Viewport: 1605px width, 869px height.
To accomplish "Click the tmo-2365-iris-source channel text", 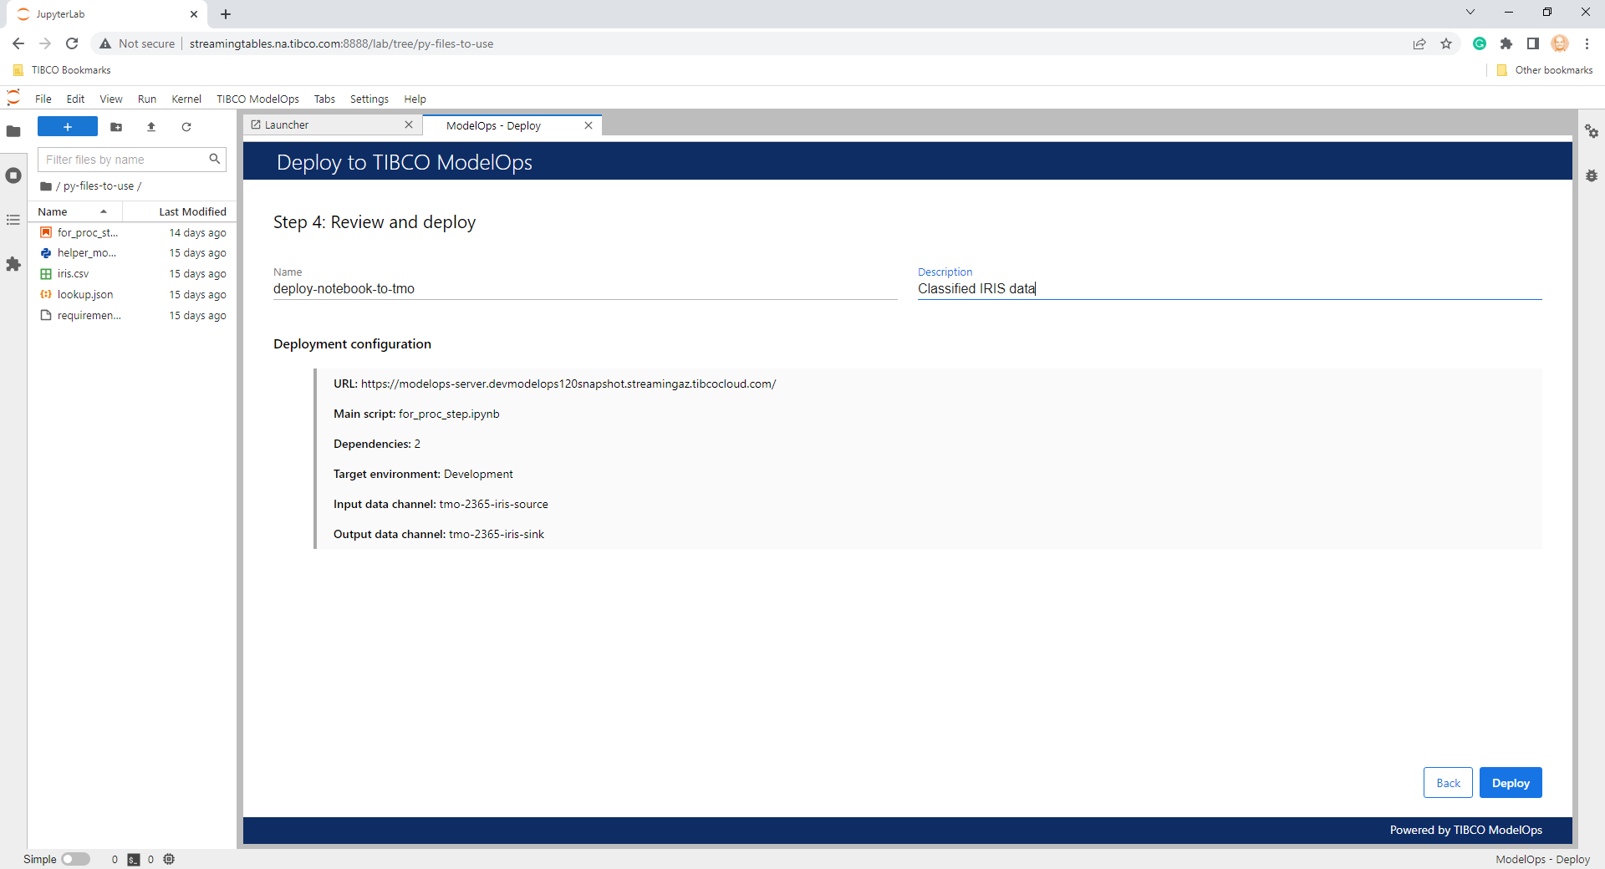I will (494, 505).
